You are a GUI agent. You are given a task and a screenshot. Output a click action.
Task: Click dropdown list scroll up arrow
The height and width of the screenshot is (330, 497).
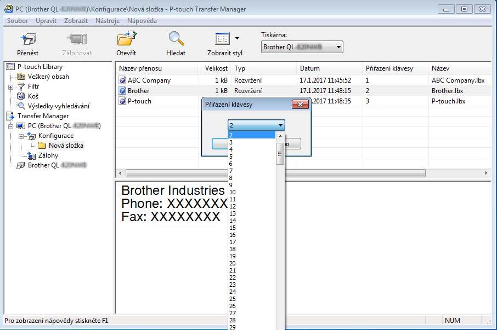(280, 136)
